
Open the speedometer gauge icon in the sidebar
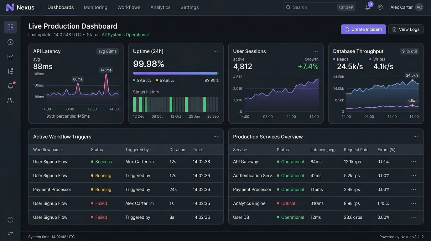coord(10,42)
